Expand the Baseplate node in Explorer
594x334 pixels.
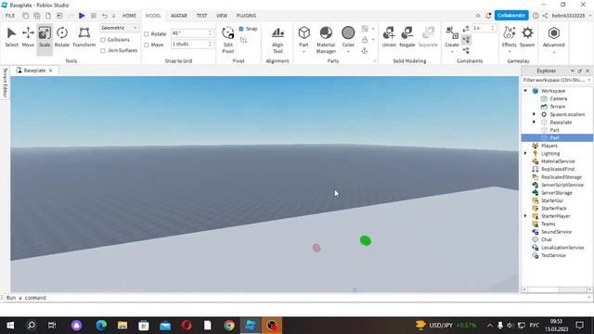535,122
